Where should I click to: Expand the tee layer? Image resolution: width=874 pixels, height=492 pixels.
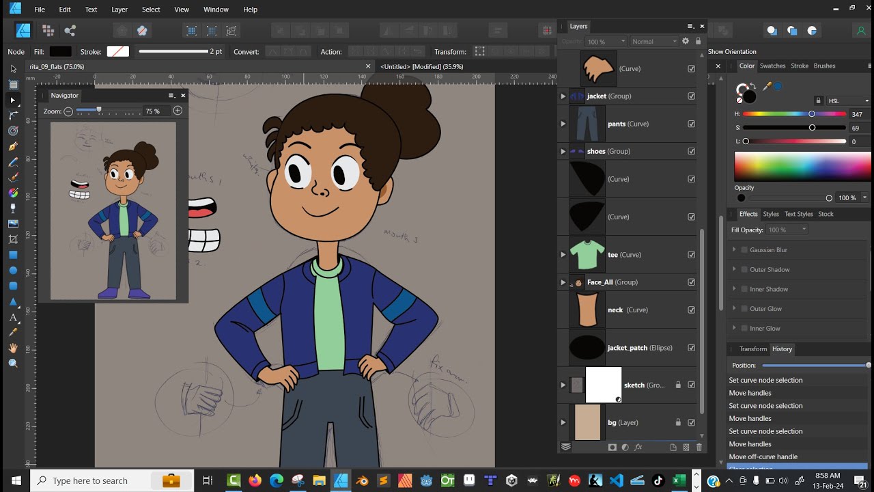pyautogui.click(x=563, y=255)
